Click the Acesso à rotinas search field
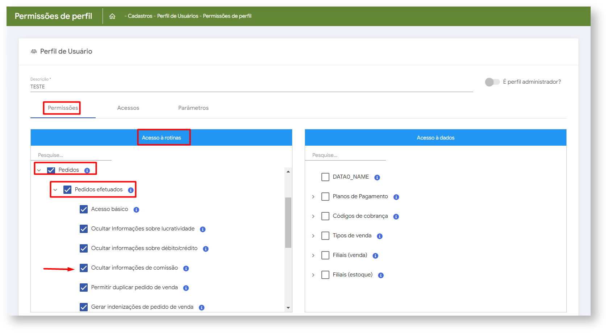 71,155
